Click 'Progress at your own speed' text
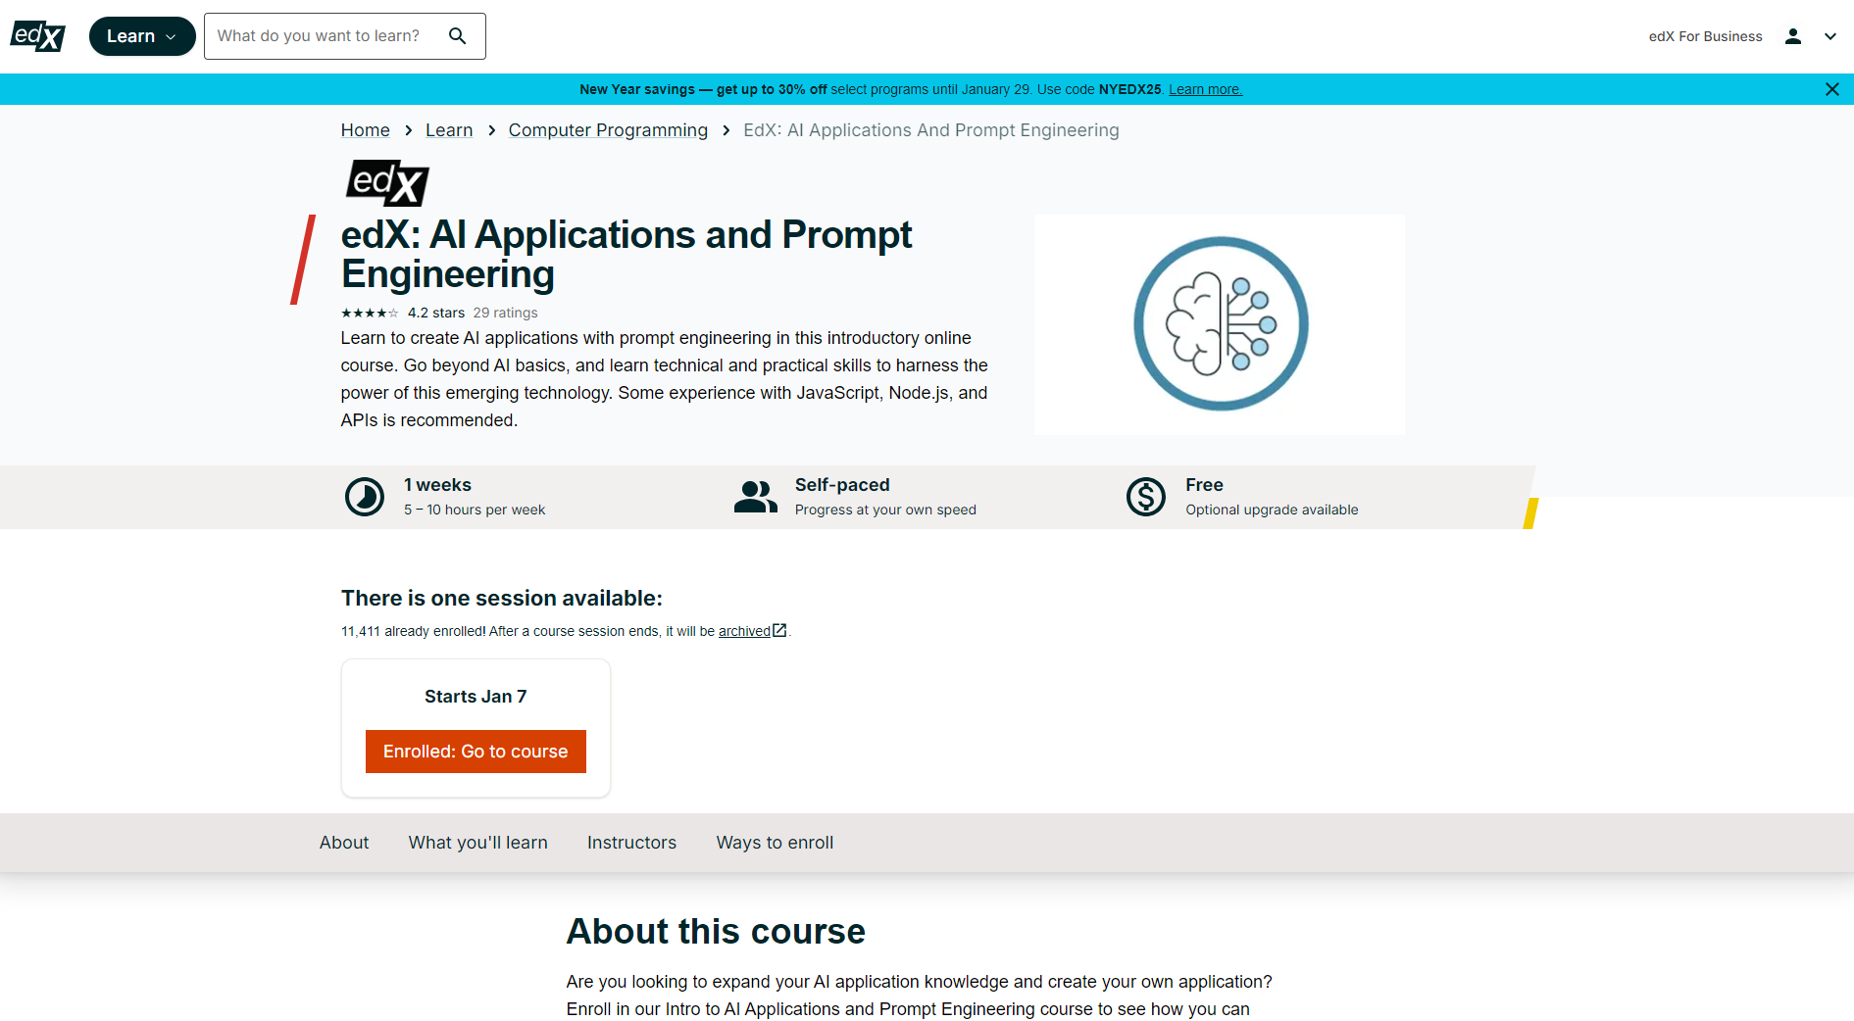Image resolution: width=1854 pixels, height=1021 pixels. [885, 510]
